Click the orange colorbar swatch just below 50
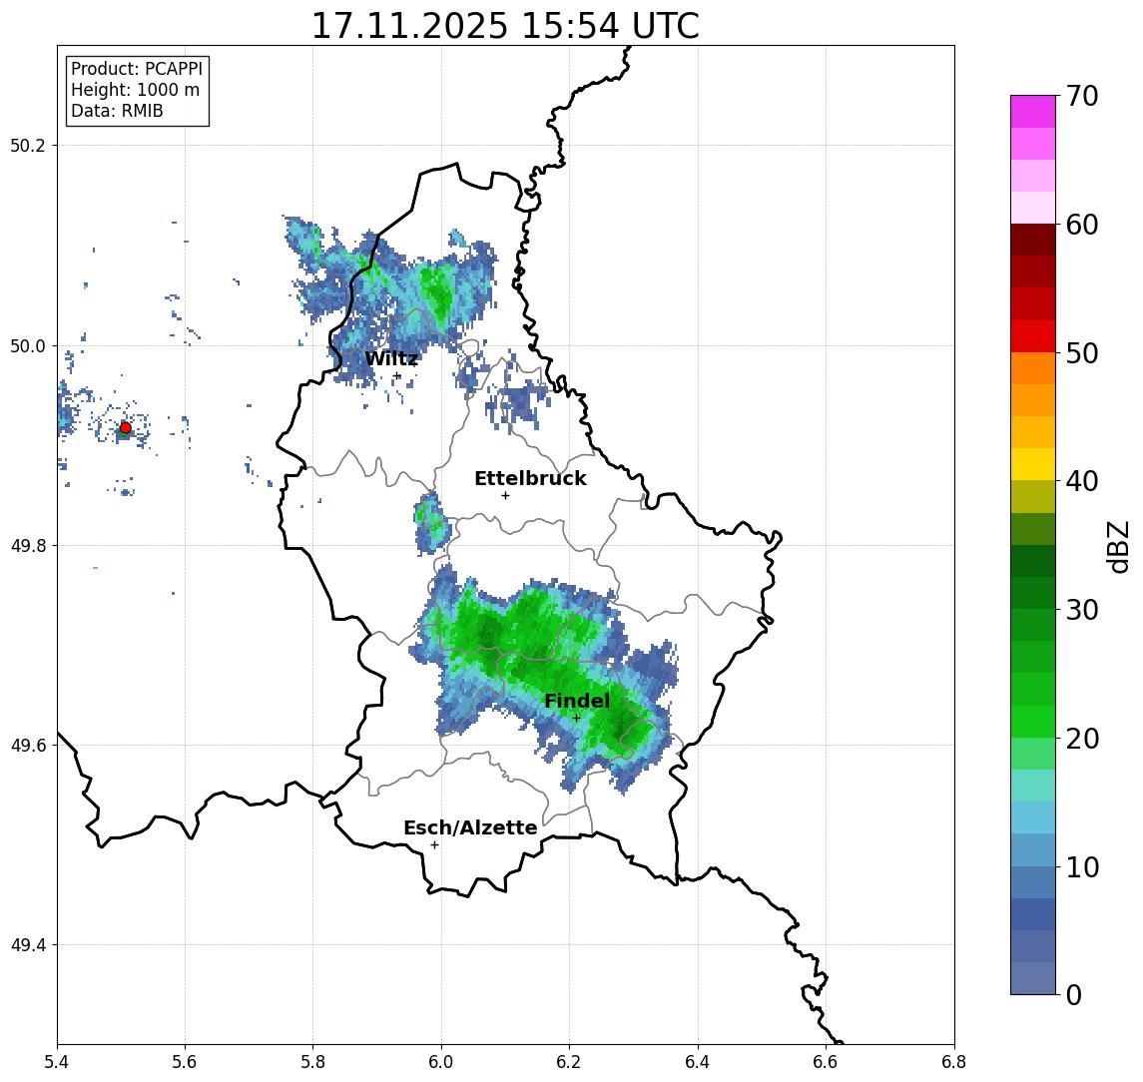Viewport: 1143px width, 1082px height. tap(1033, 368)
